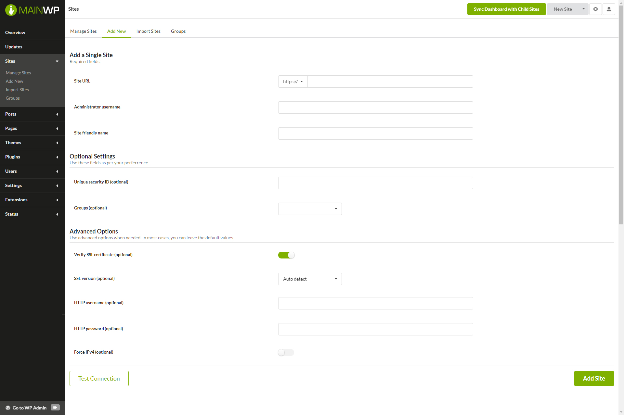The width and height of the screenshot is (624, 415).
Task: Open the SSL version Auto detect dropdown
Action: point(310,279)
